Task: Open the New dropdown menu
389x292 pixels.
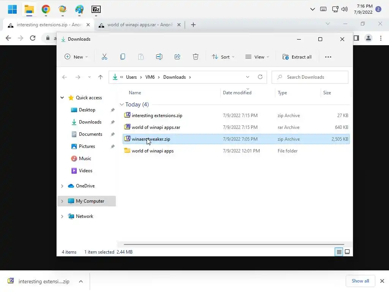Action: [x=76, y=57]
